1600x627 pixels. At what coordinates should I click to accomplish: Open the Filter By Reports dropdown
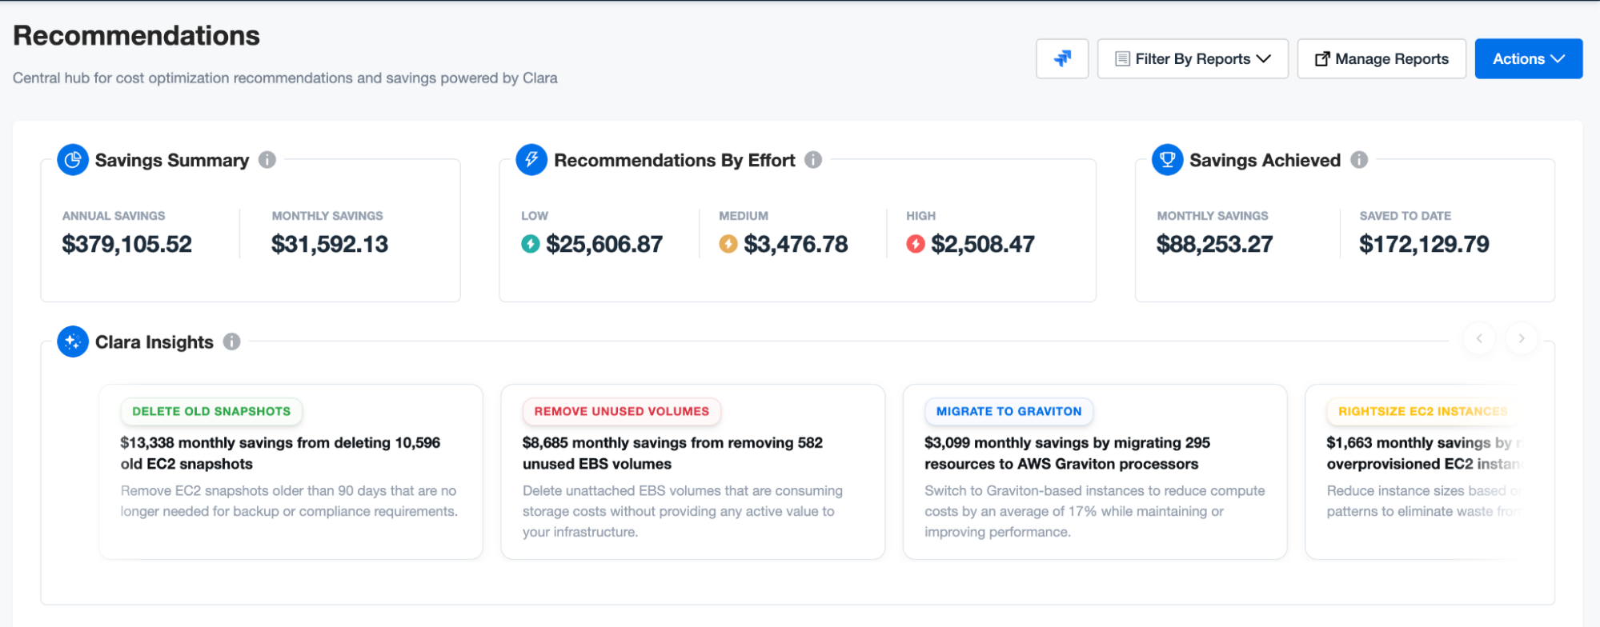click(1192, 58)
